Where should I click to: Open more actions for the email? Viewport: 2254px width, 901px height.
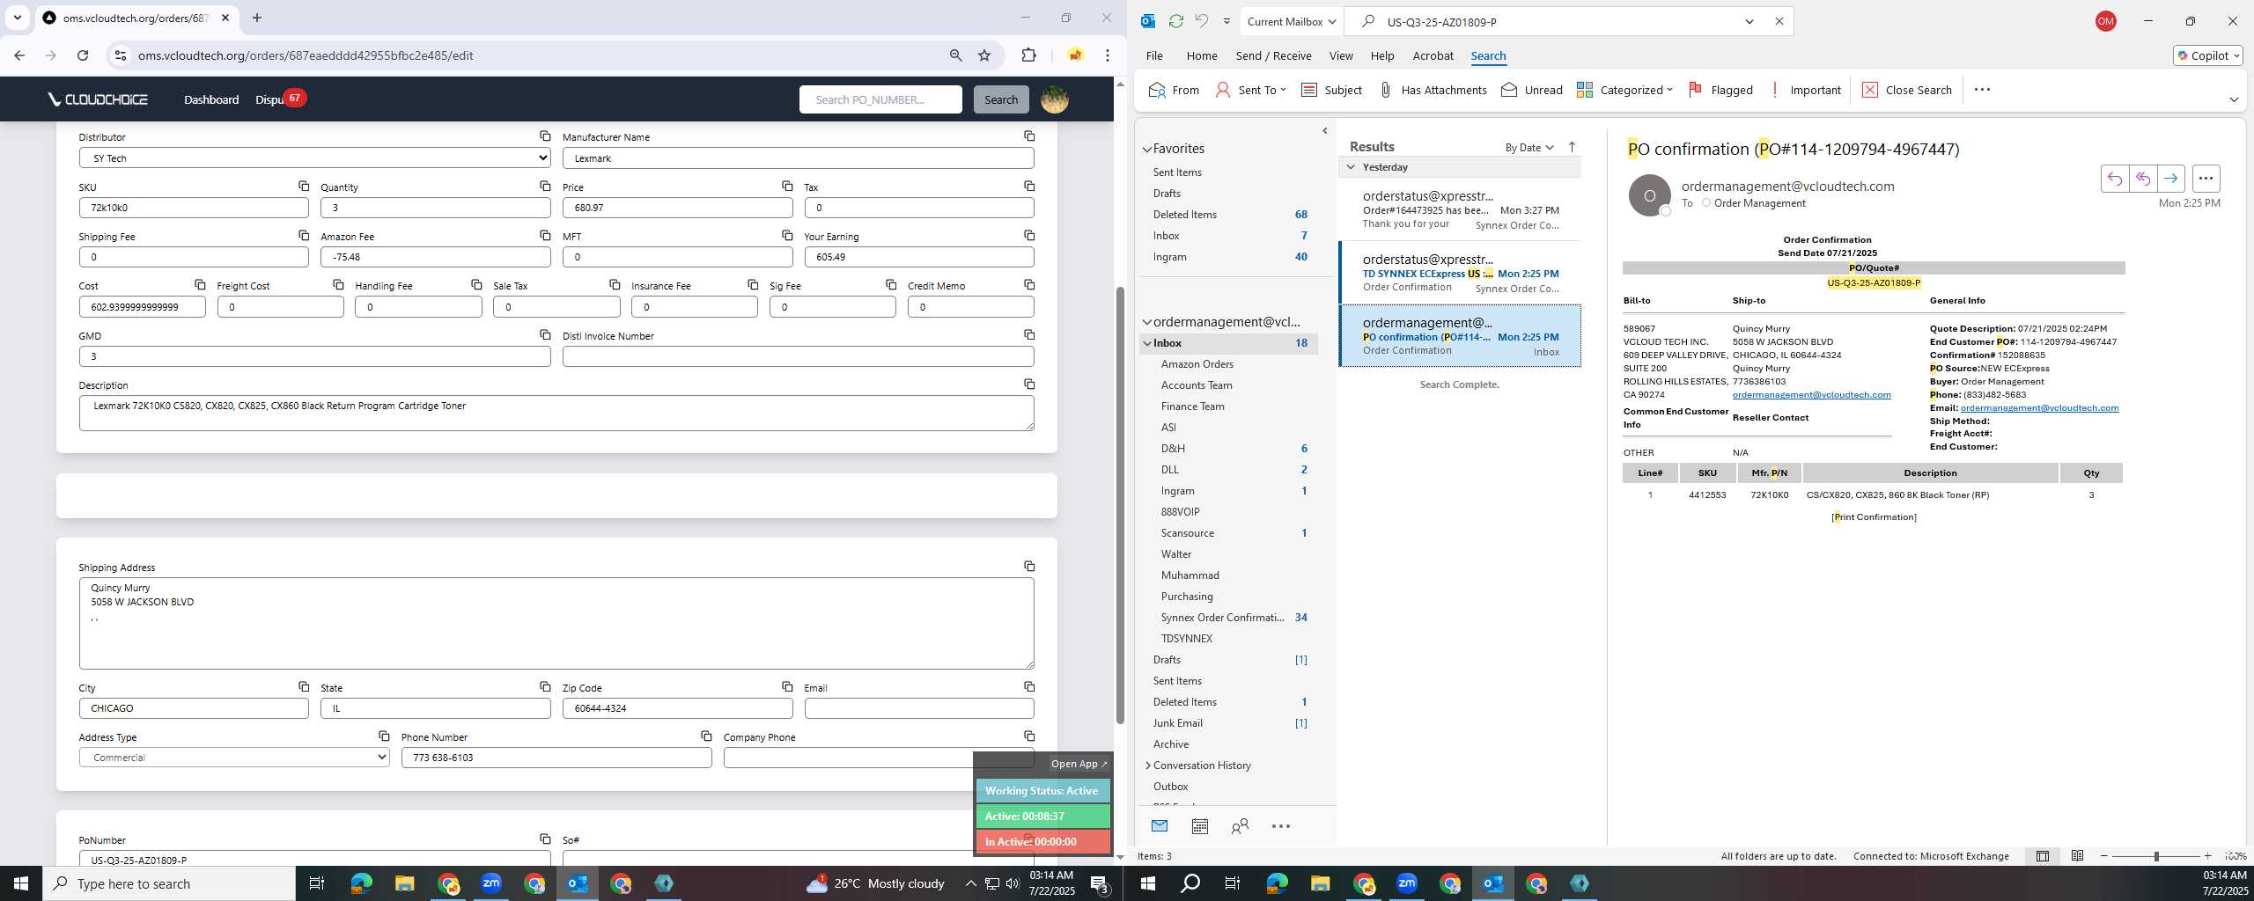[2206, 179]
